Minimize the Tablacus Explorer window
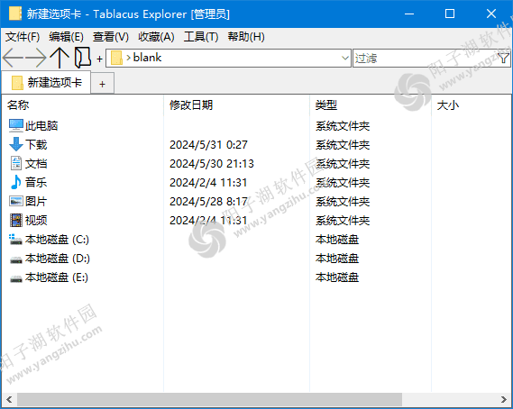The image size is (513, 409). click(x=409, y=14)
